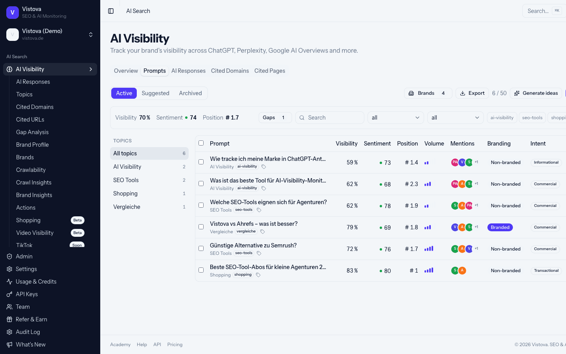The image size is (566, 354).
Task: Click the Branded badge
Action: pyautogui.click(x=500, y=227)
